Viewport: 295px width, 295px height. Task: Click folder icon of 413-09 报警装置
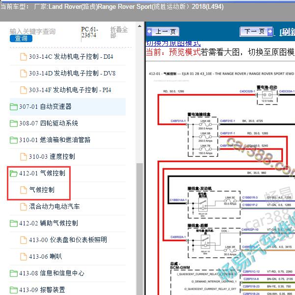(x=14, y=290)
